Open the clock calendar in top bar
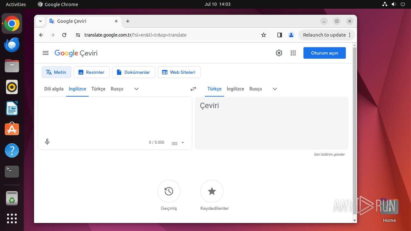This screenshot has height=231, width=411. pyautogui.click(x=217, y=4)
